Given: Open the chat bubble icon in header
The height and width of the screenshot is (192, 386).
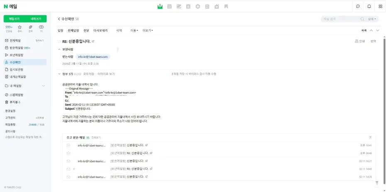Looking at the screenshot, I should point(358,6).
